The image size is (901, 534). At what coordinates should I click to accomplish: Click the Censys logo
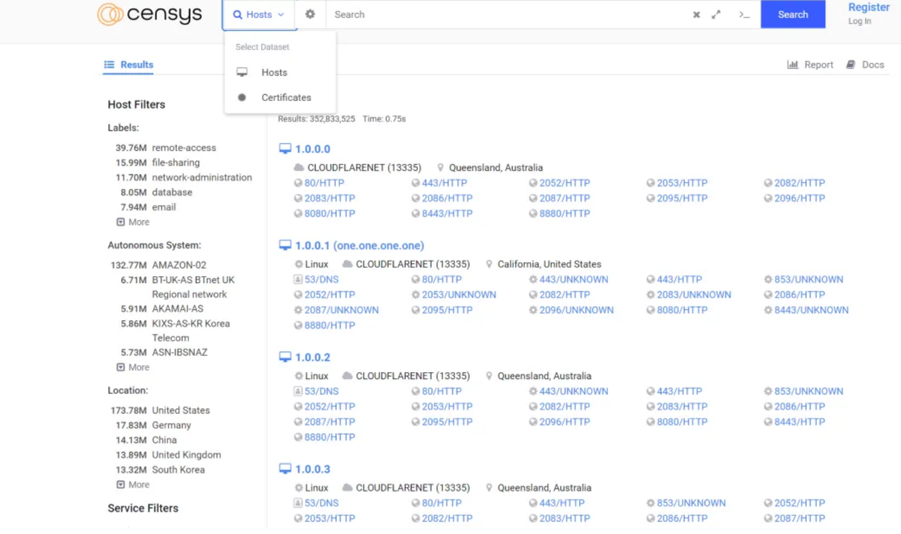150,14
